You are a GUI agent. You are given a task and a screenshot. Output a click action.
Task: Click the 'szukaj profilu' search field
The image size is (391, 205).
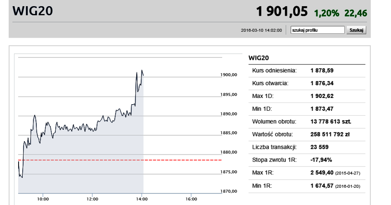click(x=317, y=30)
